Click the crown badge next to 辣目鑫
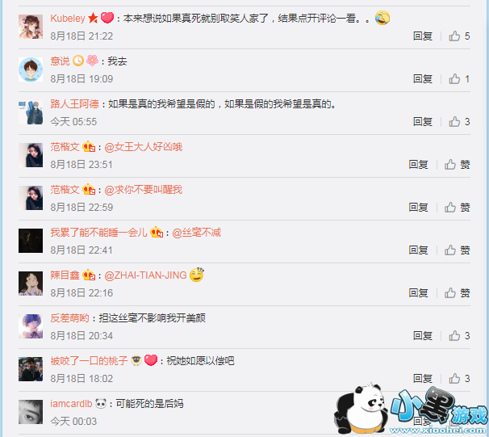Viewport: 489px width, 437px height. (89, 275)
